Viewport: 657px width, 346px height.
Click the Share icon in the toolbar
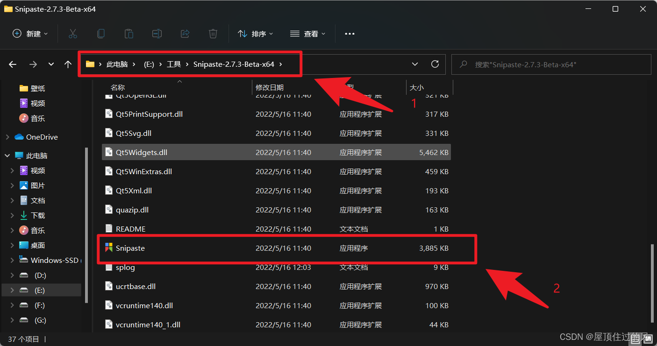click(185, 33)
